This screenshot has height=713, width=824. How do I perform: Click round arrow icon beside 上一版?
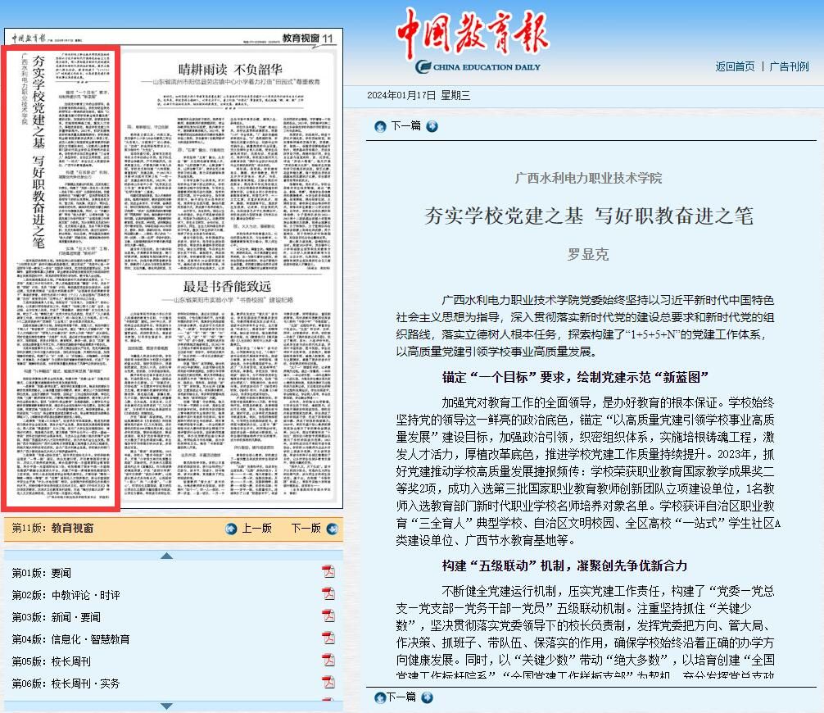pos(231,529)
